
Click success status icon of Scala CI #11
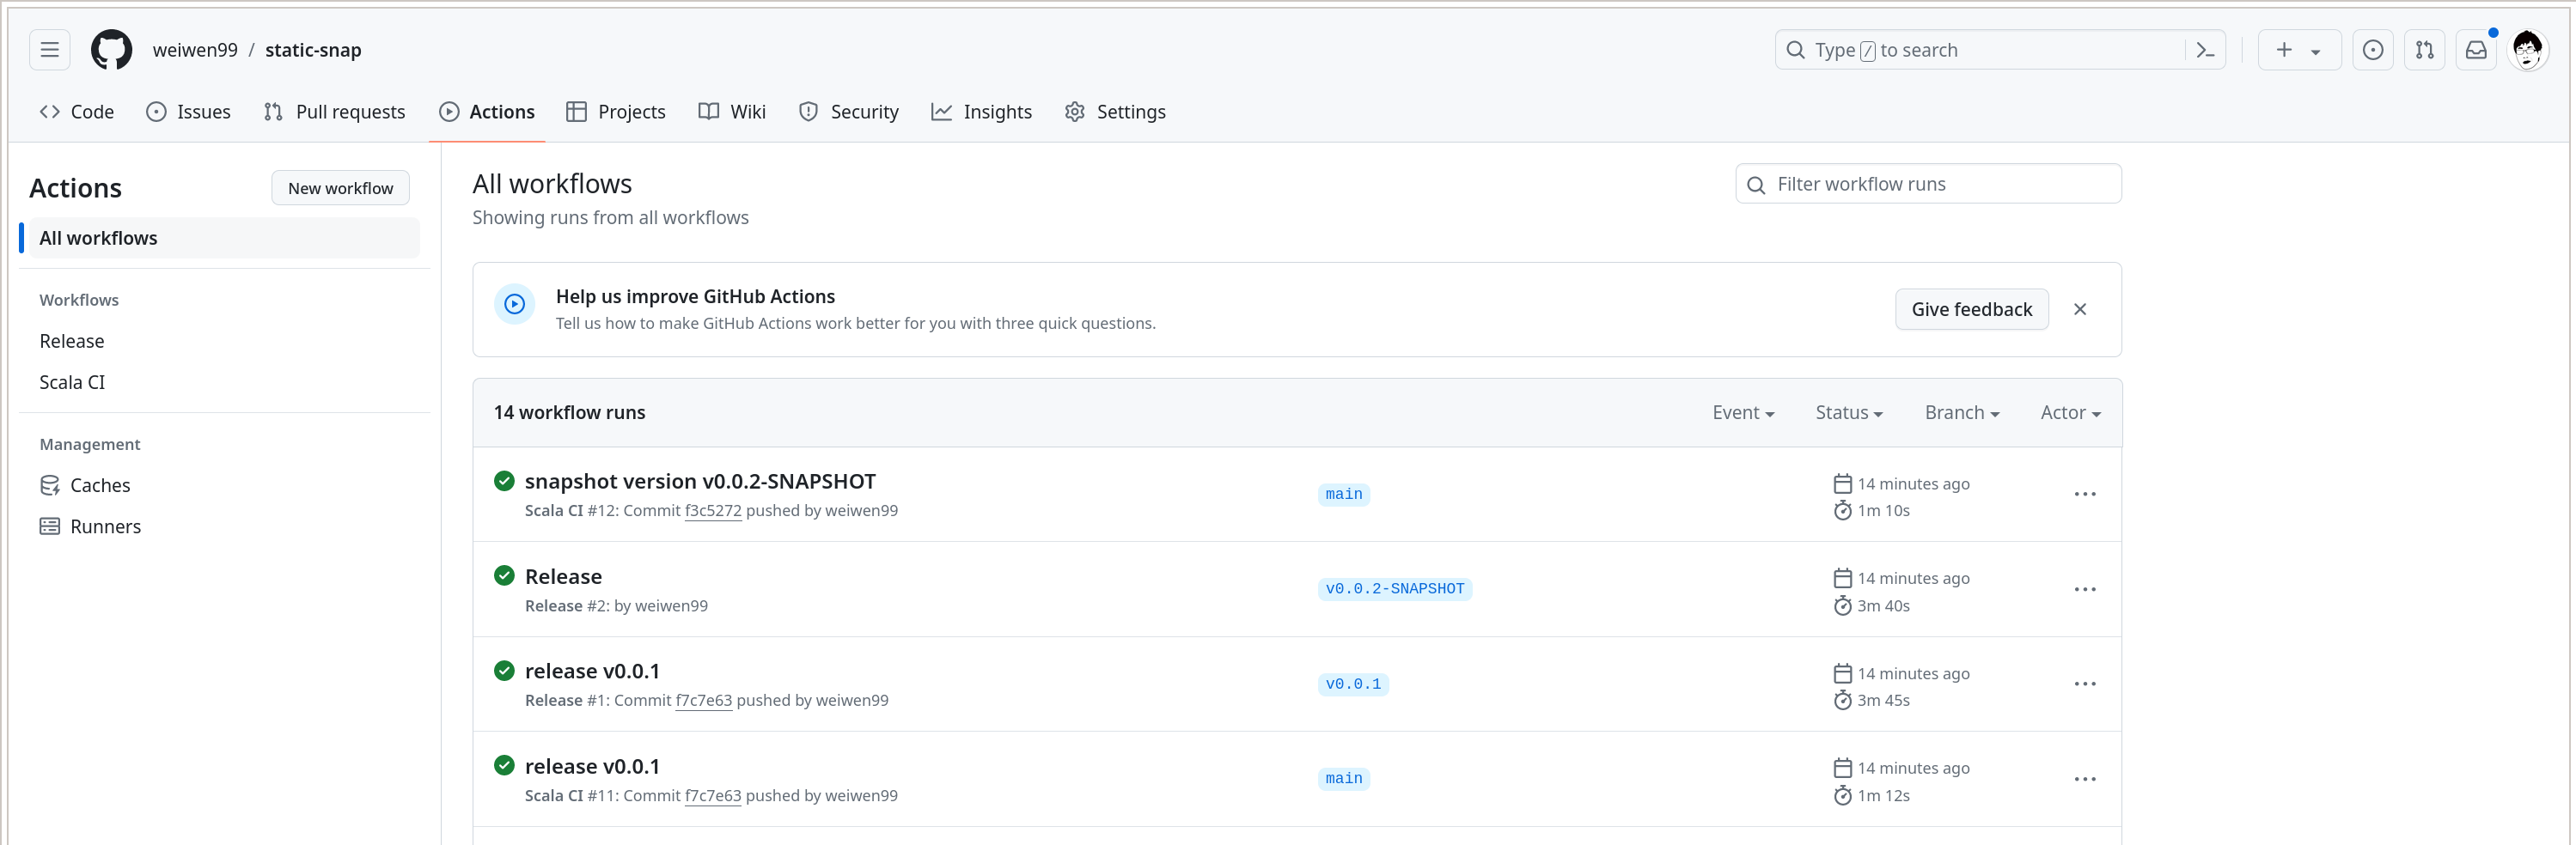coord(504,766)
